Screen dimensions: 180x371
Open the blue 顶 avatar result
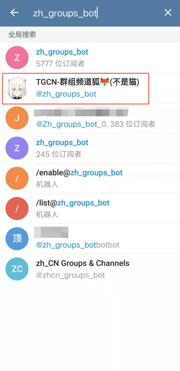tap(17, 239)
